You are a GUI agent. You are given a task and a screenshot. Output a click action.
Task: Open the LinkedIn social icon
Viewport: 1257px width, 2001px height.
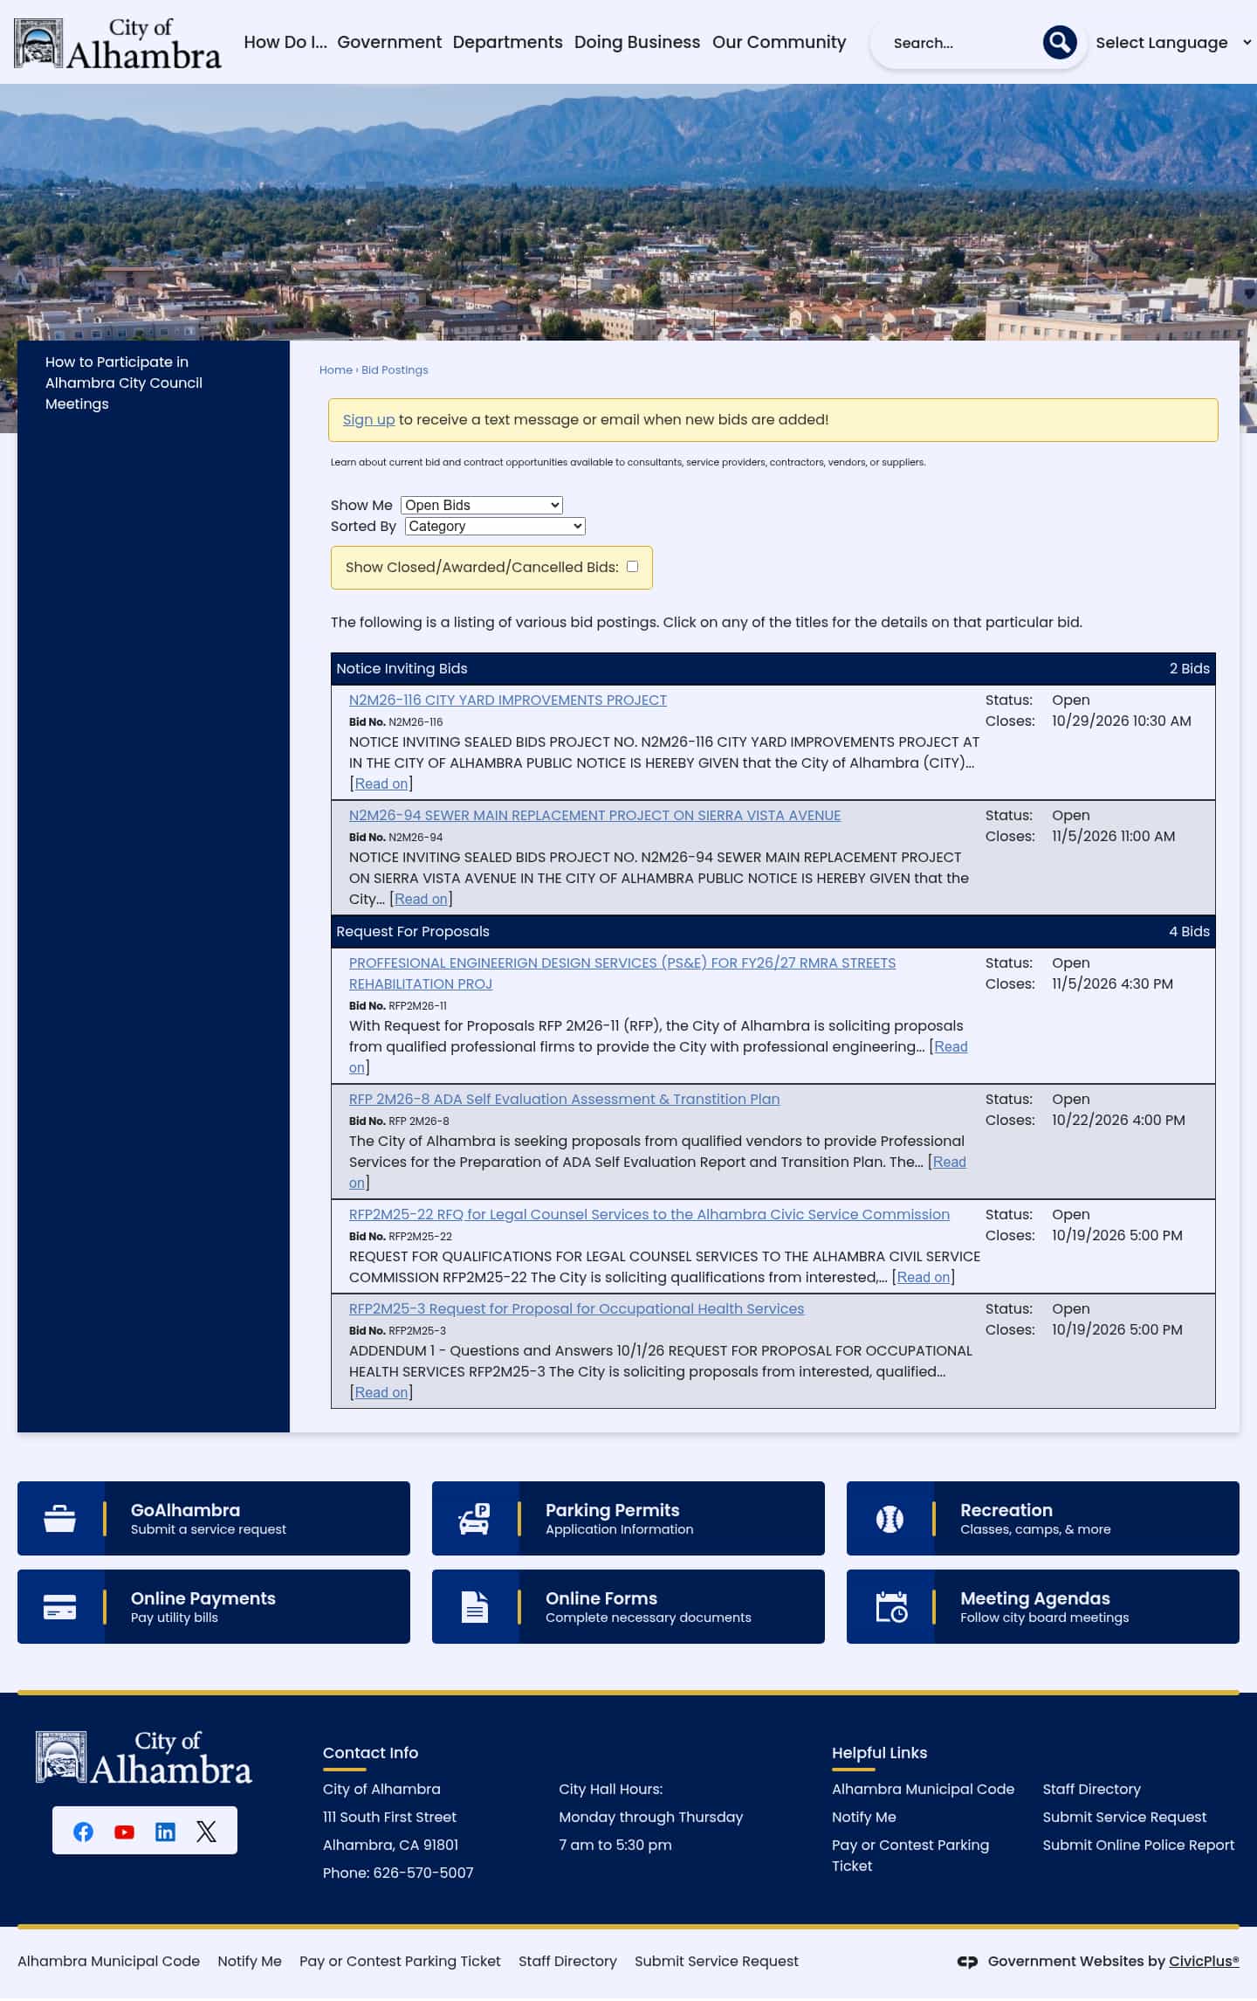[x=165, y=1832]
